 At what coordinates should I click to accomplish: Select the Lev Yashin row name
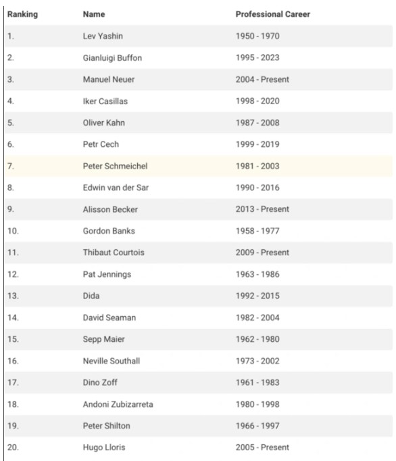point(103,36)
